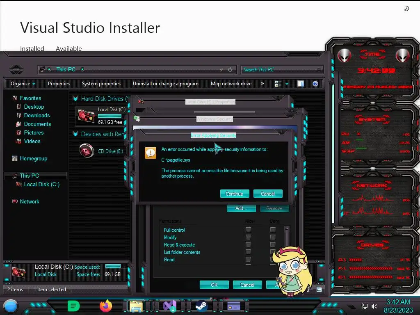Click the Remove button in the permissions dialog
The image size is (420, 315).
274,208
